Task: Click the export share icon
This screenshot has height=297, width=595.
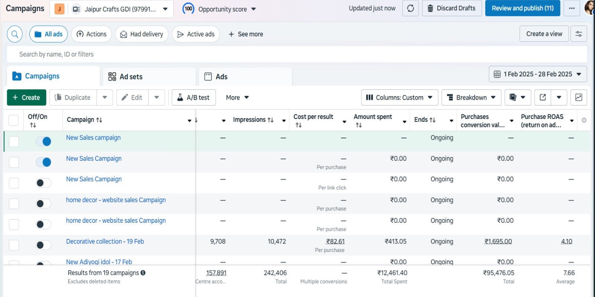Action: pyautogui.click(x=543, y=98)
